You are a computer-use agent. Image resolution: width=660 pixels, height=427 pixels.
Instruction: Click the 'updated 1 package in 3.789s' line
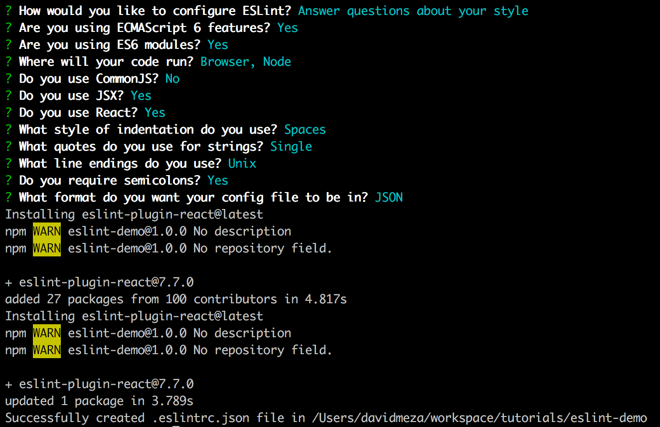pyautogui.click(x=99, y=401)
